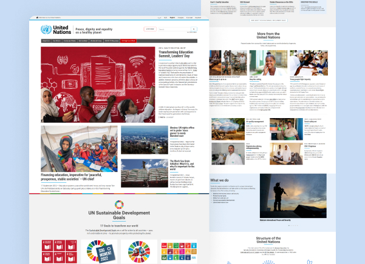Switch language to Español in top bar
This screenshot has height=264, width=365.
pos(198,18)
